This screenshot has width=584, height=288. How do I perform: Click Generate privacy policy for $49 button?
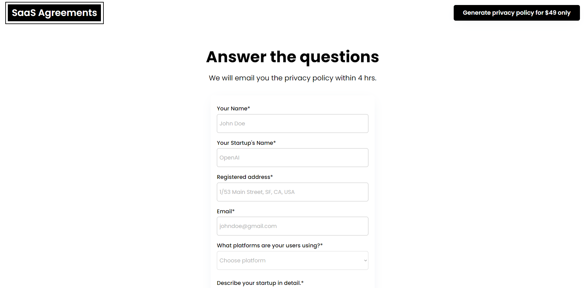(517, 13)
